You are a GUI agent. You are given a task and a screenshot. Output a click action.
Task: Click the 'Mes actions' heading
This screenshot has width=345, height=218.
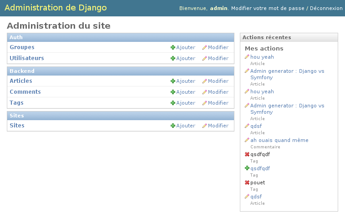[x=264, y=48]
